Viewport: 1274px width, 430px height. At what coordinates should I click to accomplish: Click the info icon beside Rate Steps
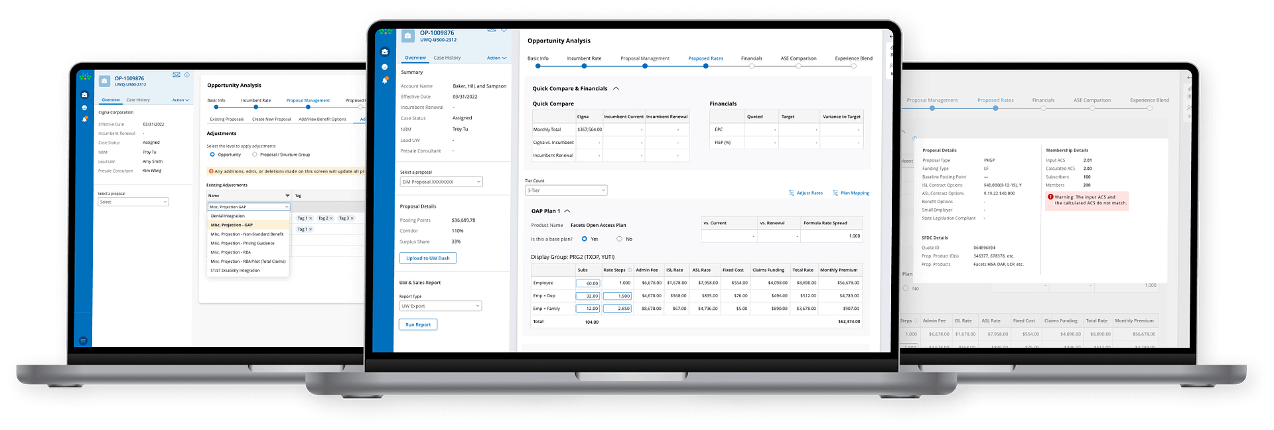click(x=628, y=270)
